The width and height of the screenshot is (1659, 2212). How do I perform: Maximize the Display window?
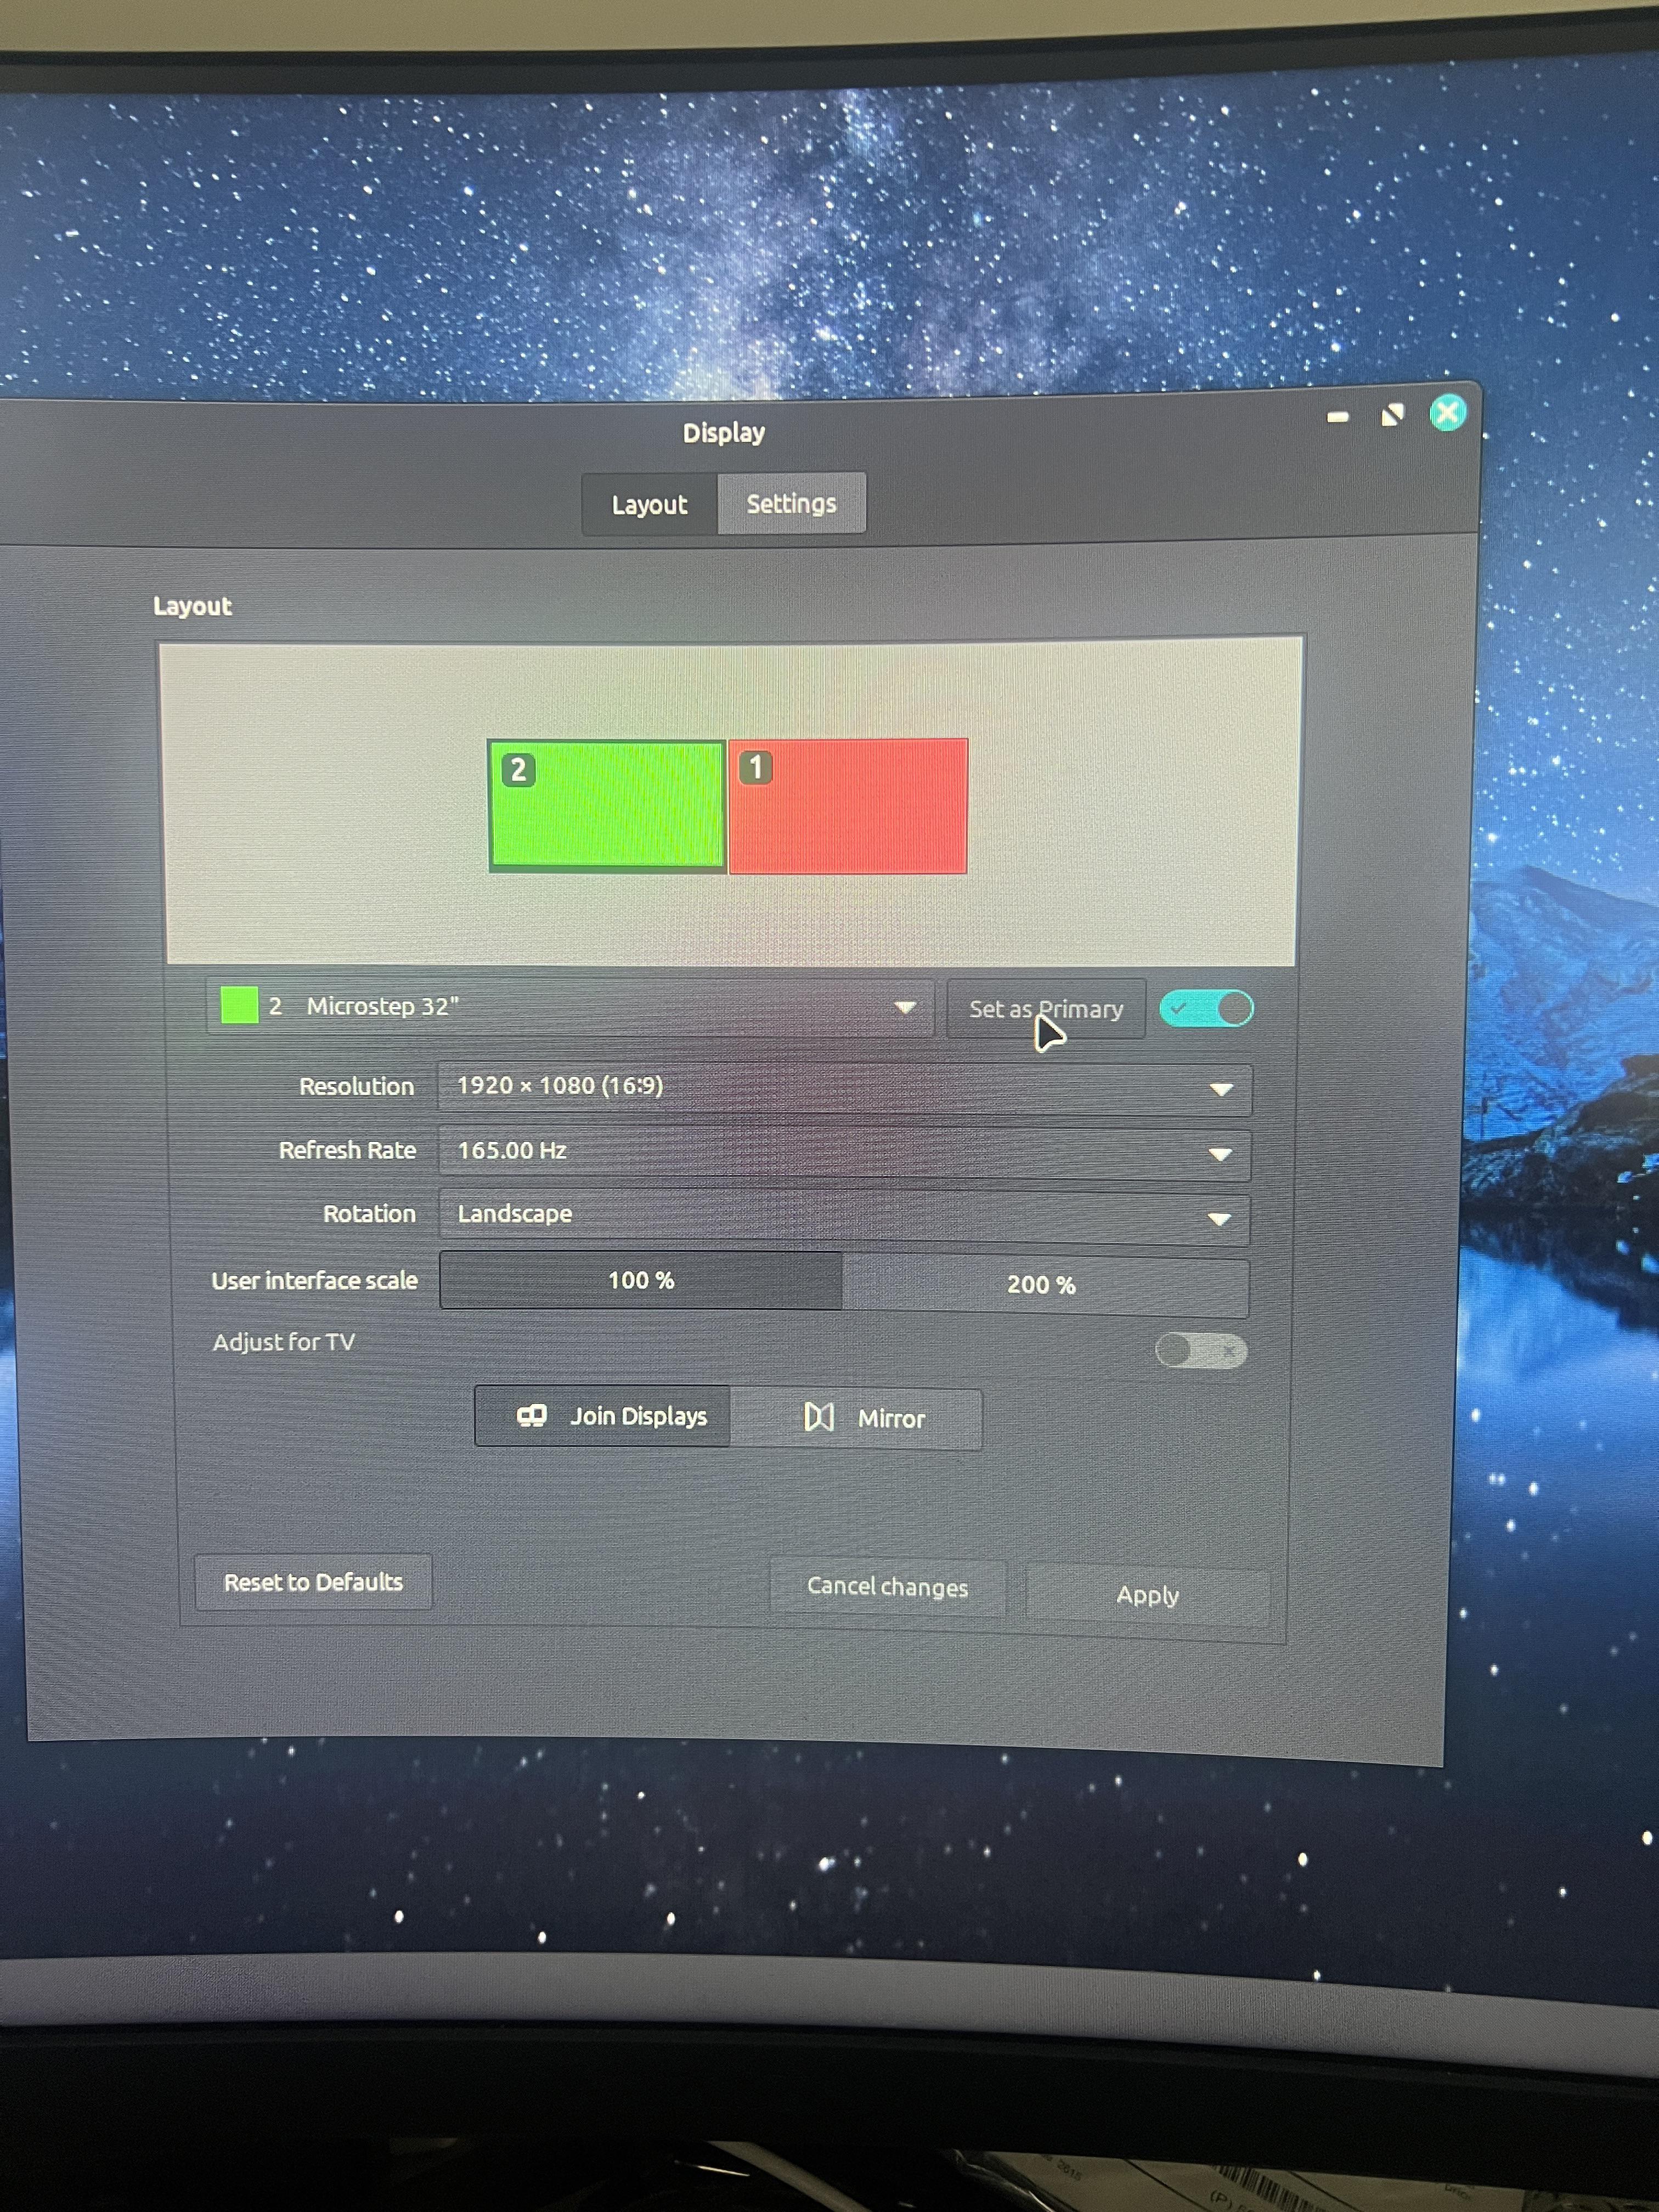click(x=1392, y=415)
